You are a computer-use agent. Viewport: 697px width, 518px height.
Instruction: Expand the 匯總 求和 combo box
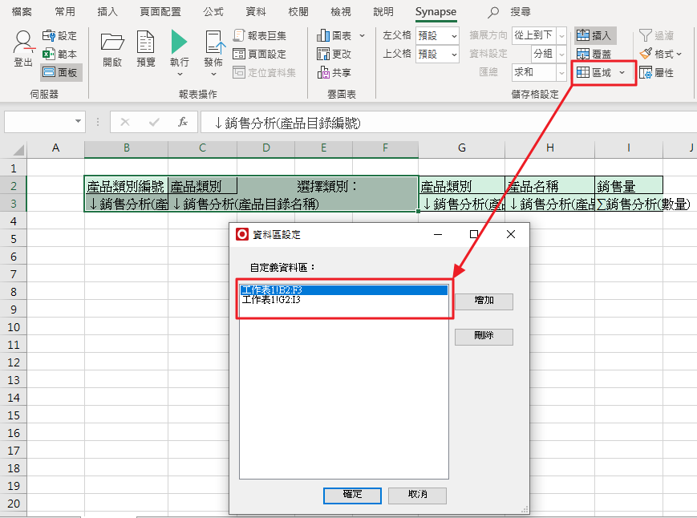coord(560,72)
